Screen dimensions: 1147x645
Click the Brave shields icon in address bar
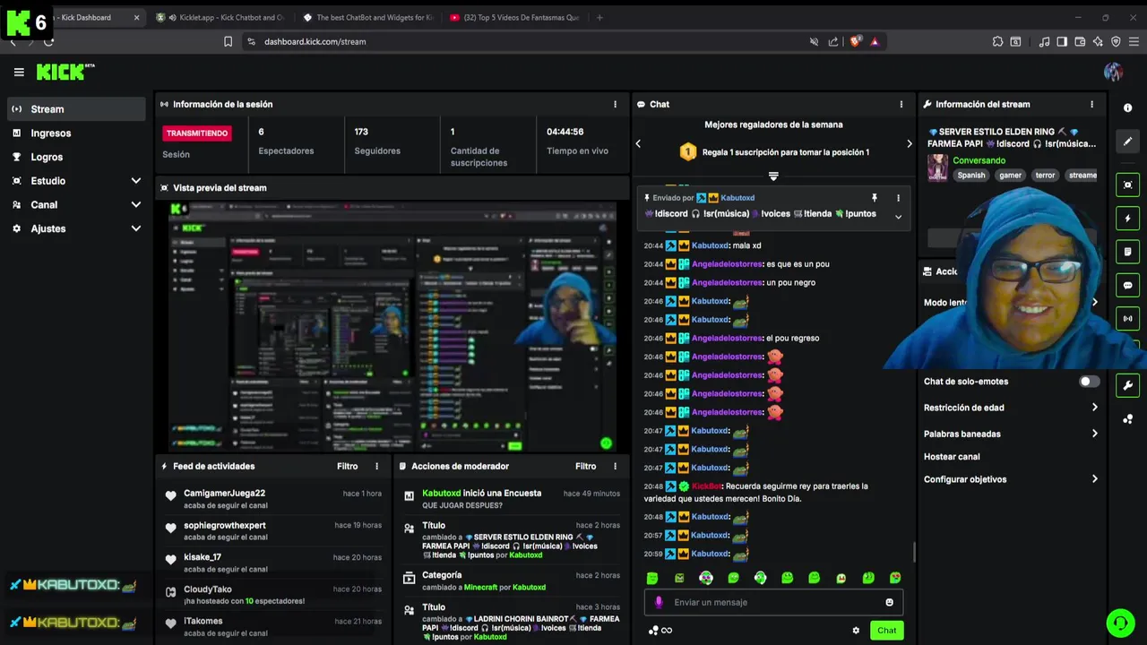(x=856, y=41)
